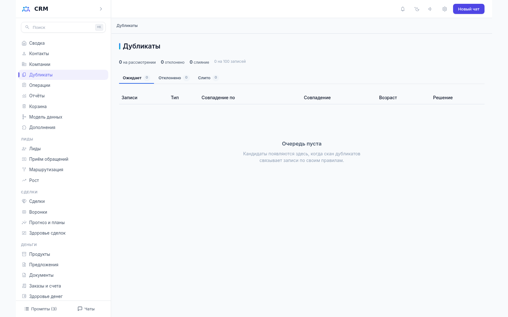
Task: Open Модель данных icon
Action: (24, 117)
